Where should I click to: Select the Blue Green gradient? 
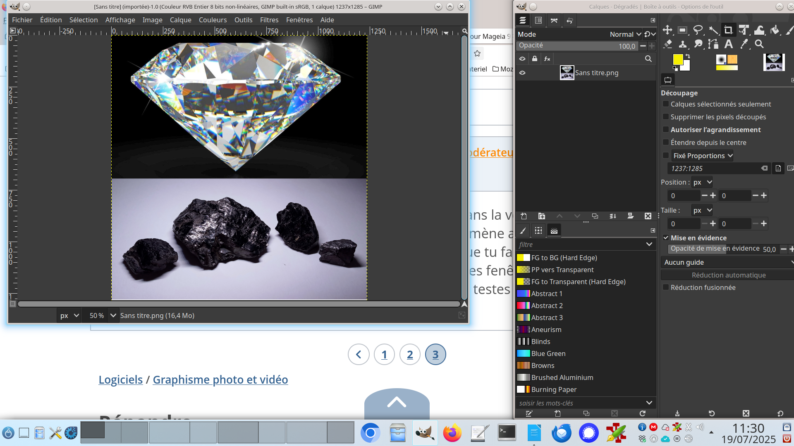coord(585,353)
